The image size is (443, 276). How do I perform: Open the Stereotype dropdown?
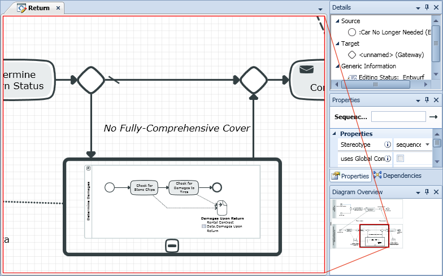[427, 144]
